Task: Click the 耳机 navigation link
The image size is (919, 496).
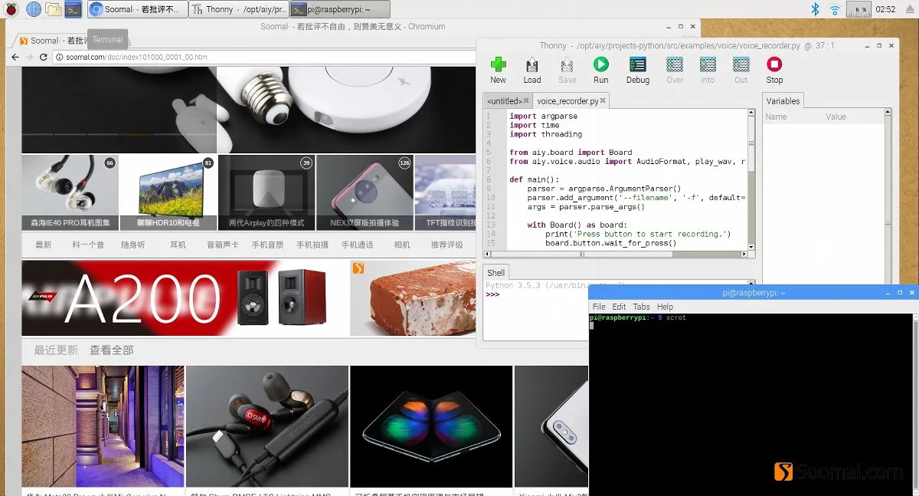Action: pyautogui.click(x=178, y=245)
